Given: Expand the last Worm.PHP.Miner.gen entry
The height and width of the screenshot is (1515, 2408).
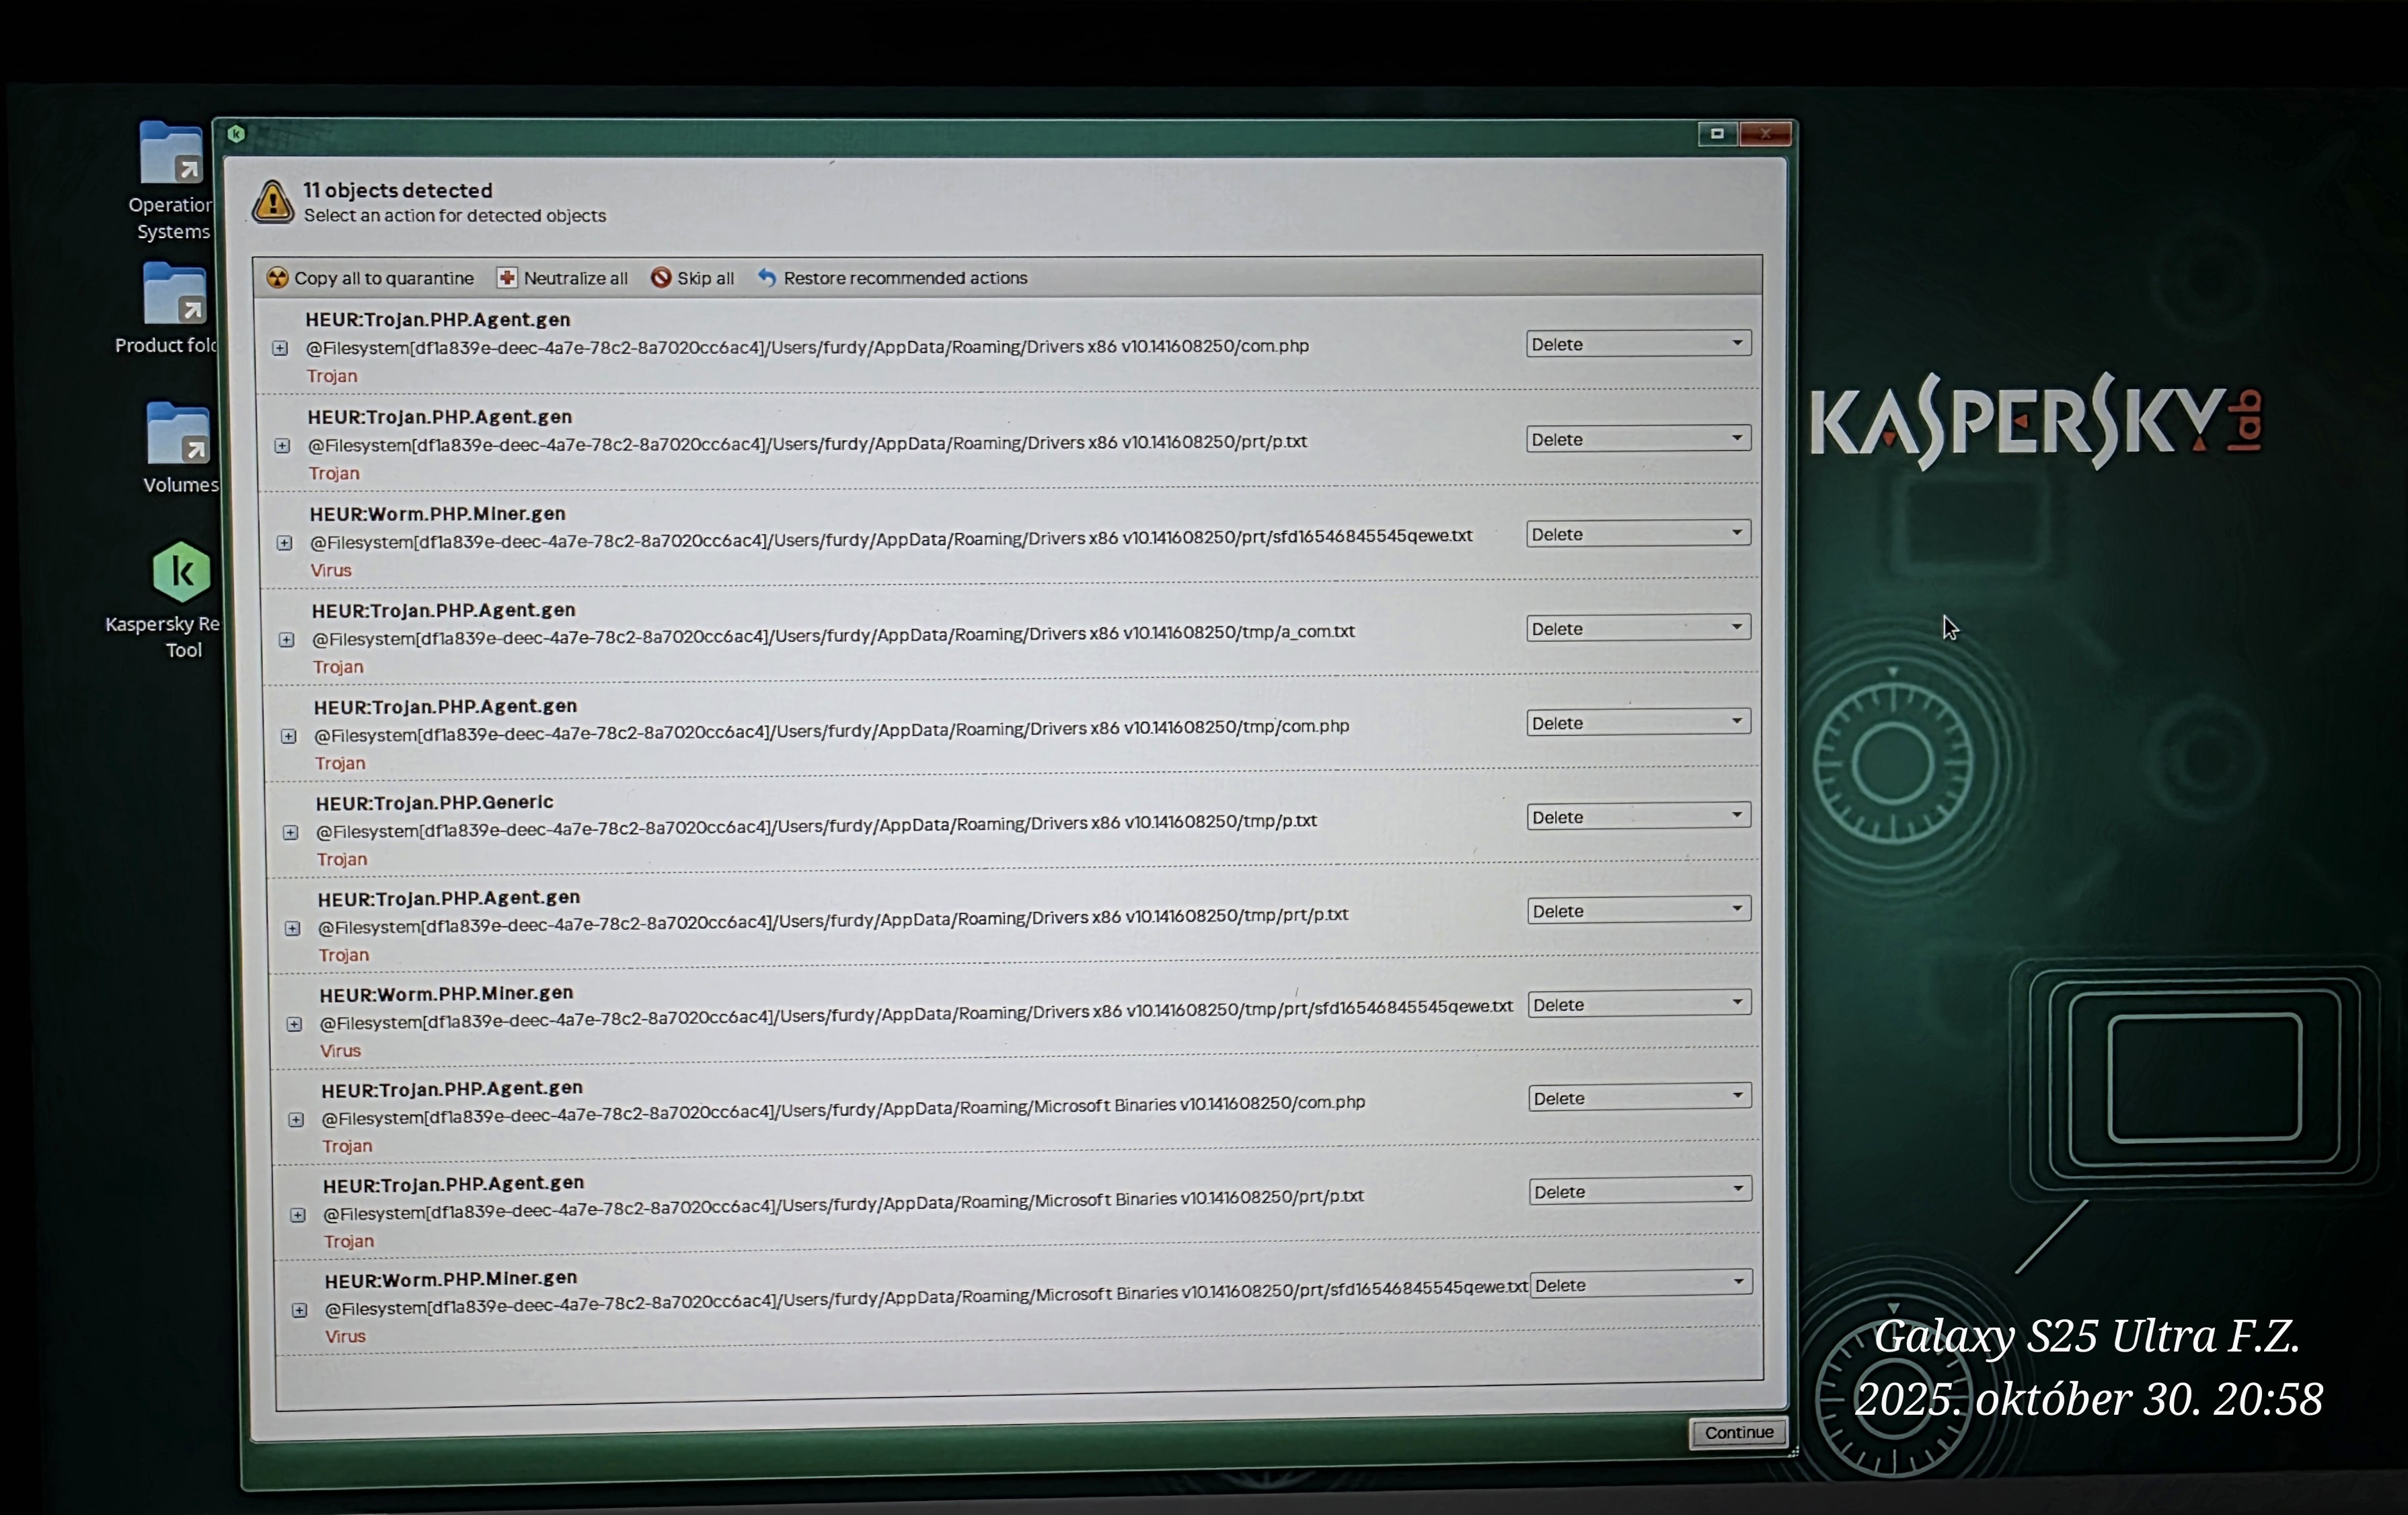Looking at the screenshot, I should click(299, 1309).
